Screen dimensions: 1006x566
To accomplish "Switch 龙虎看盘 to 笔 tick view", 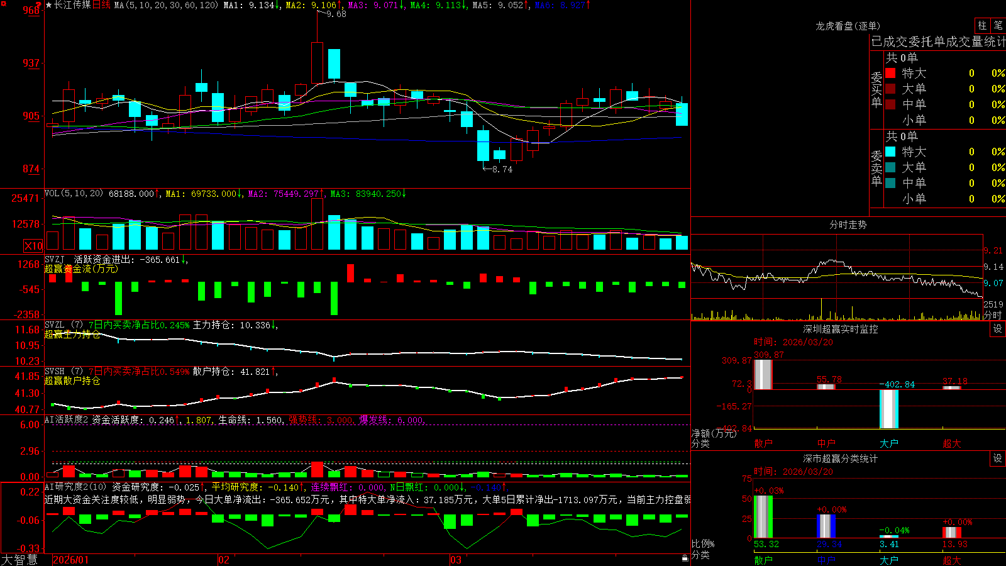I will [998, 25].
